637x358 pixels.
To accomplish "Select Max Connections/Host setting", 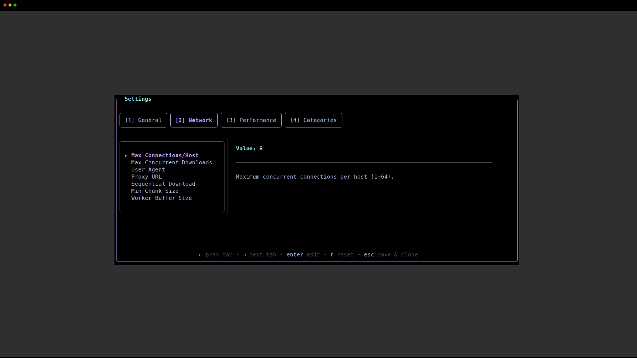I will (x=165, y=155).
